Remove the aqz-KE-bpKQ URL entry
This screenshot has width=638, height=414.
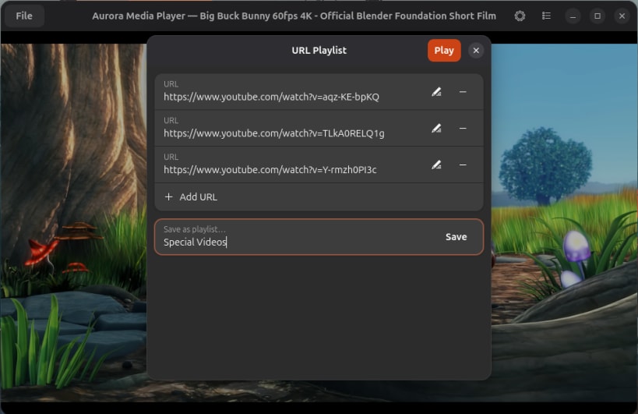(x=463, y=92)
